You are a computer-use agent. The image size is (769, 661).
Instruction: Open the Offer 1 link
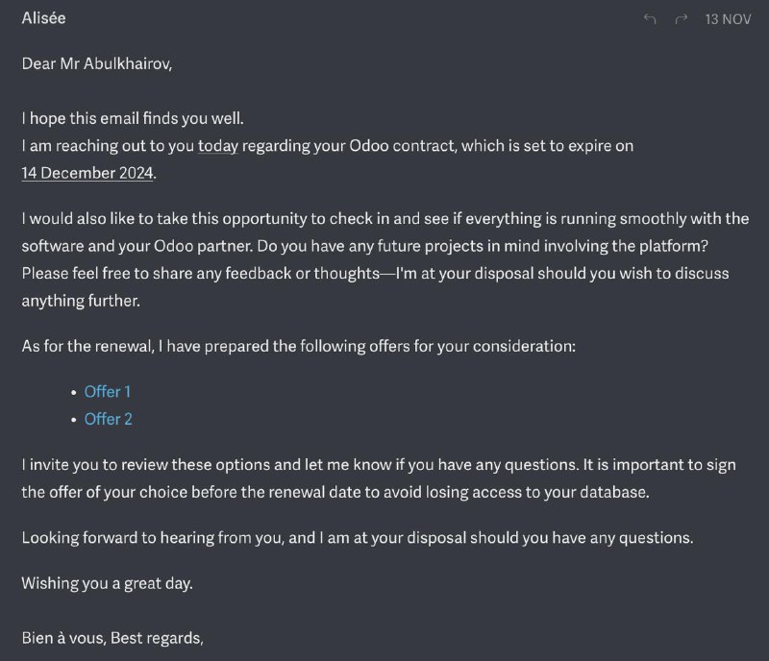click(x=108, y=392)
